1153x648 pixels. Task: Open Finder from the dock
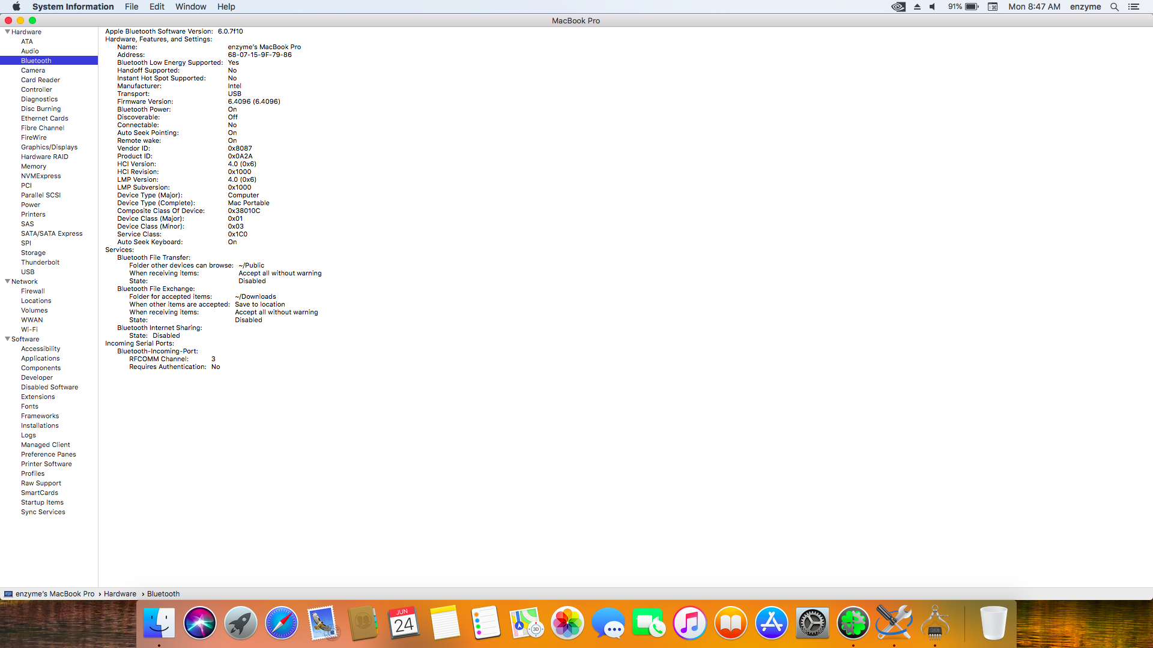pos(159,623)
